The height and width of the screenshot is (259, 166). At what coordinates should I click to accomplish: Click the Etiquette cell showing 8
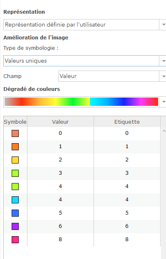[127, 239]
